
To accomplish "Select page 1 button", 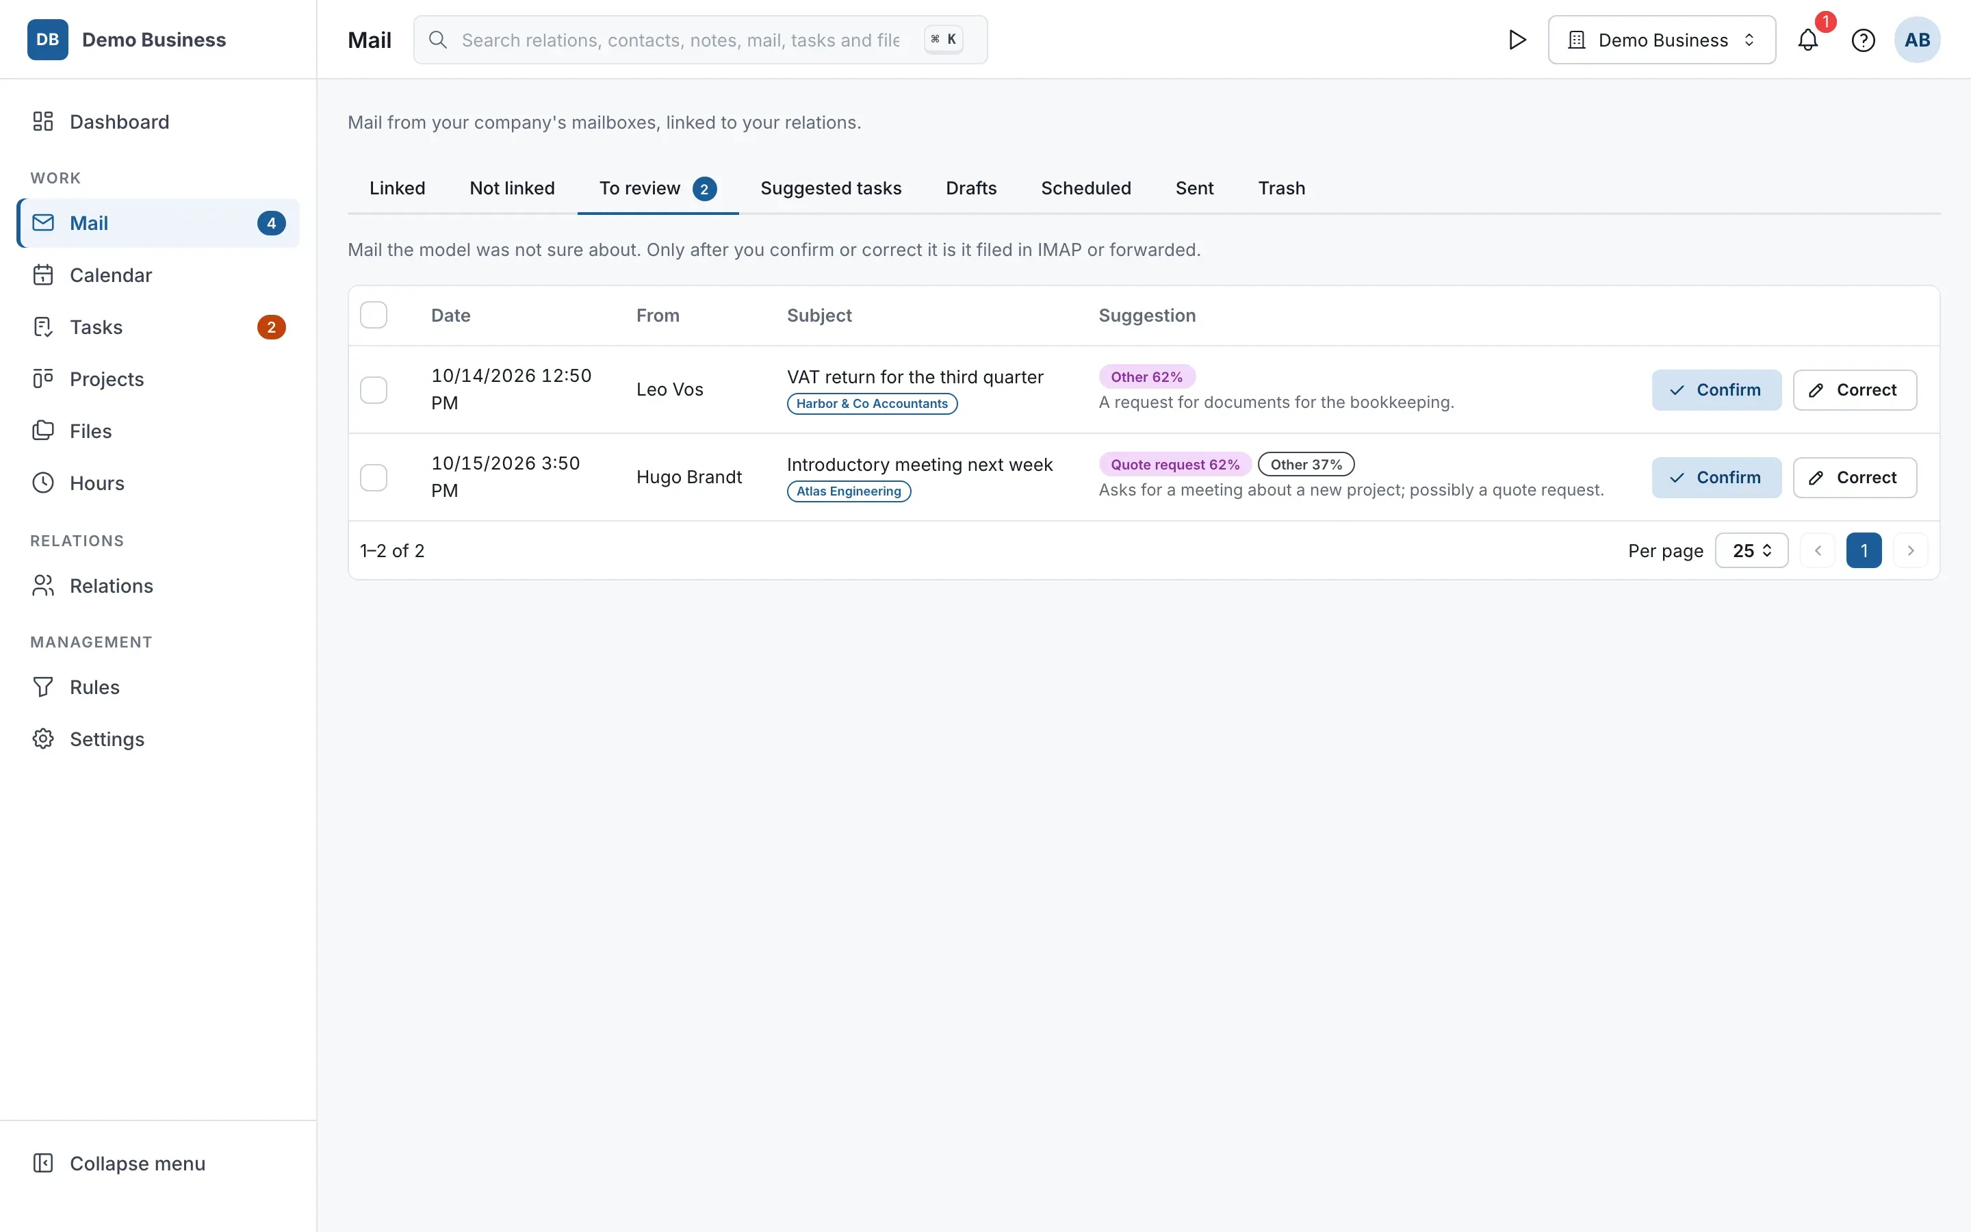I will pos(1864,551).
